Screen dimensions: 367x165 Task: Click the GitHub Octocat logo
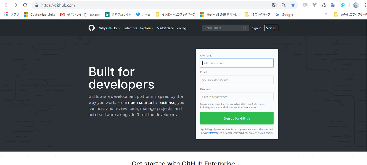tap(91, 28)
